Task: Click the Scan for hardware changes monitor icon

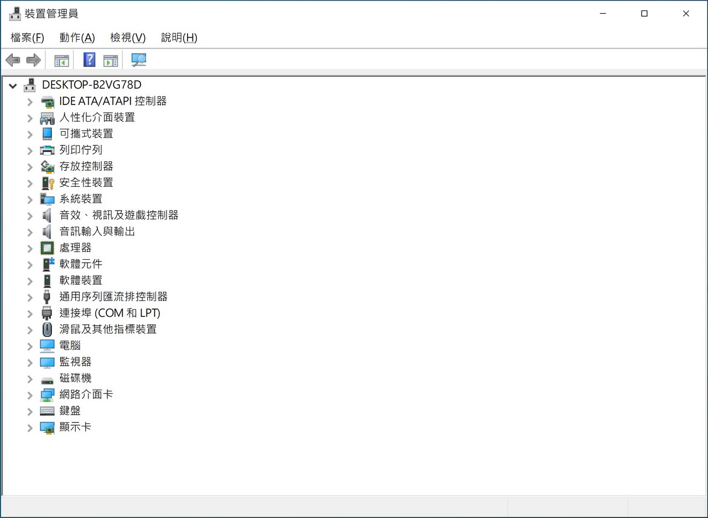Action: pos(139,60)
